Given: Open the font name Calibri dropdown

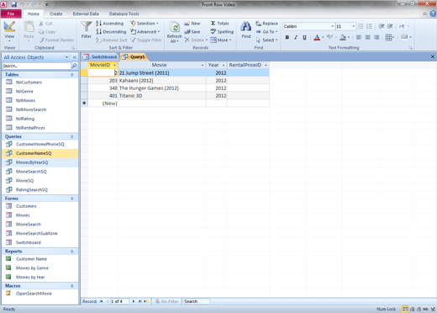Looking at the screenshot, I should pos(333,26).
